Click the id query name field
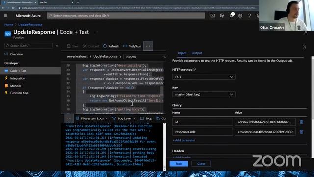 202,122
